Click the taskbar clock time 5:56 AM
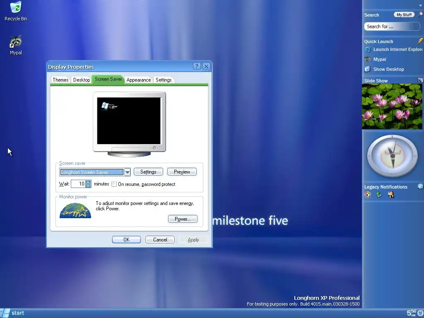Screen dimensions: 424x318 (412, 313)
